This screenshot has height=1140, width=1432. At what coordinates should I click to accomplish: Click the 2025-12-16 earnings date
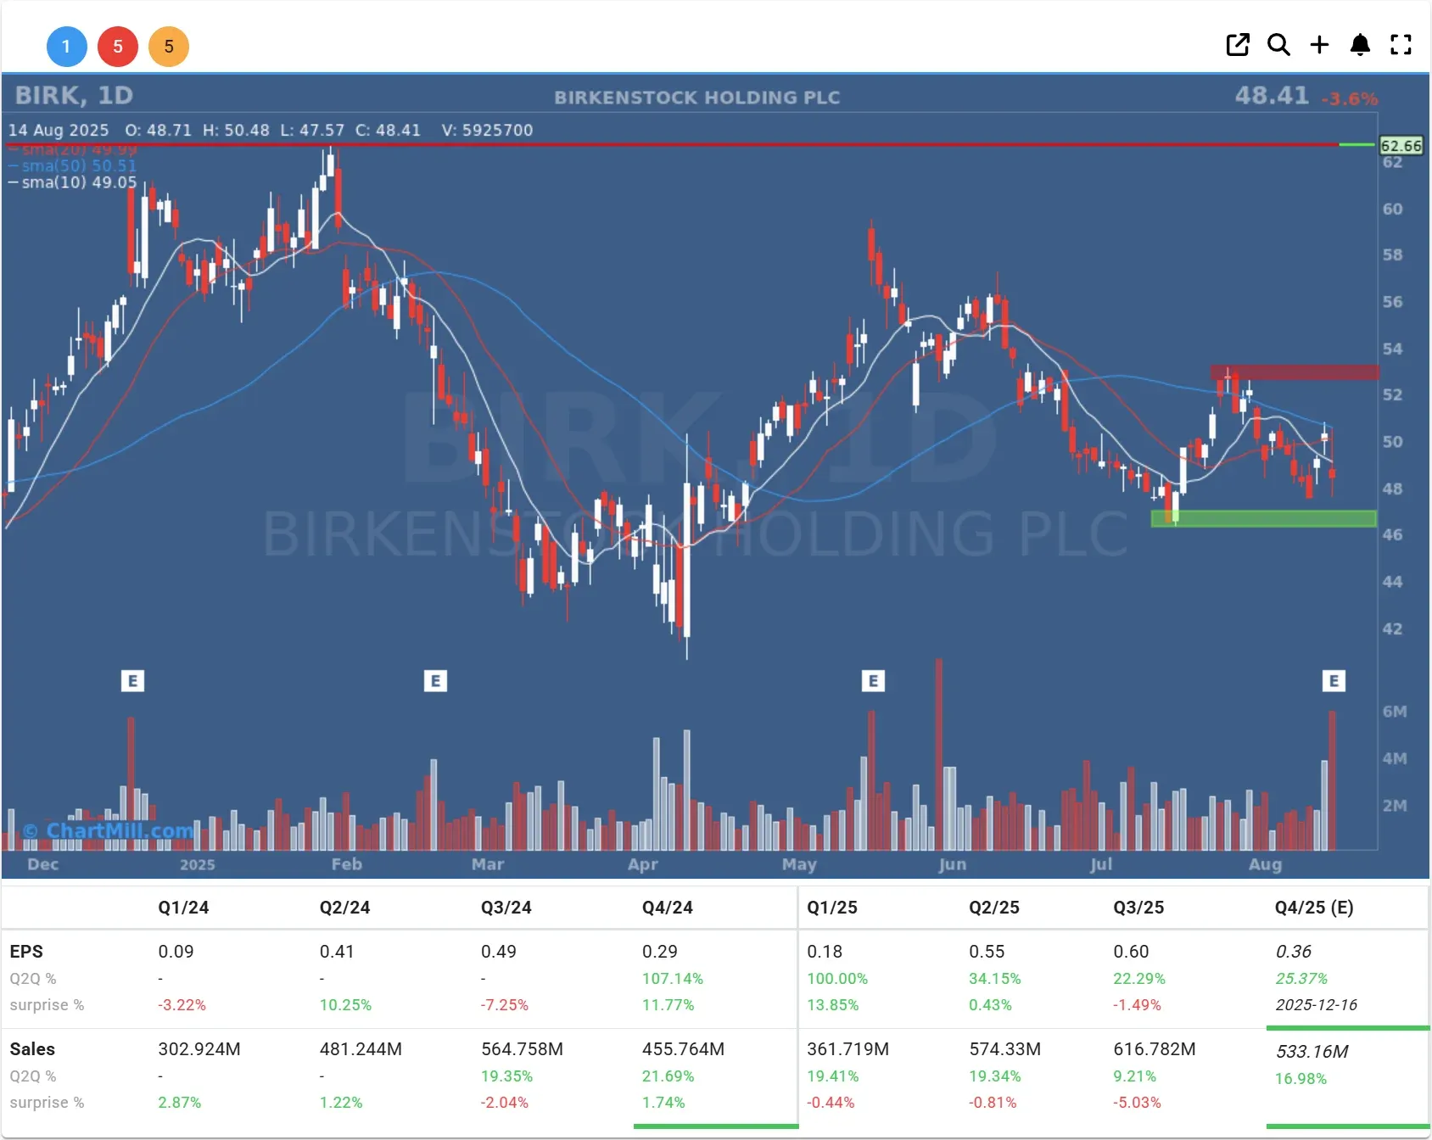click(x=1316, y=1005)
